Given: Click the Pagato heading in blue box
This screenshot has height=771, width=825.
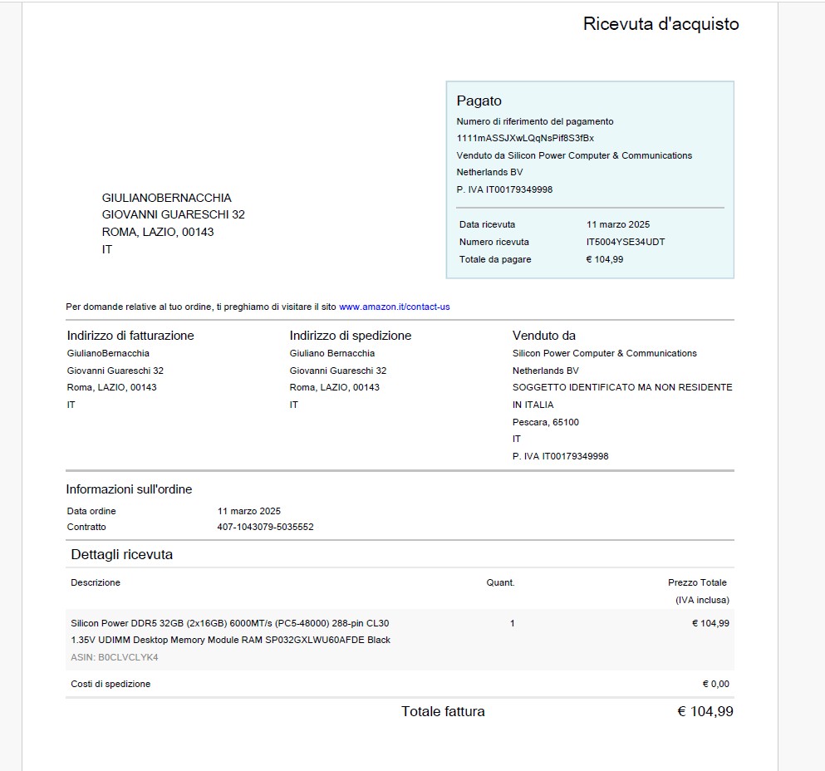Looking at the screenshot, I should (x=479, y=101).
